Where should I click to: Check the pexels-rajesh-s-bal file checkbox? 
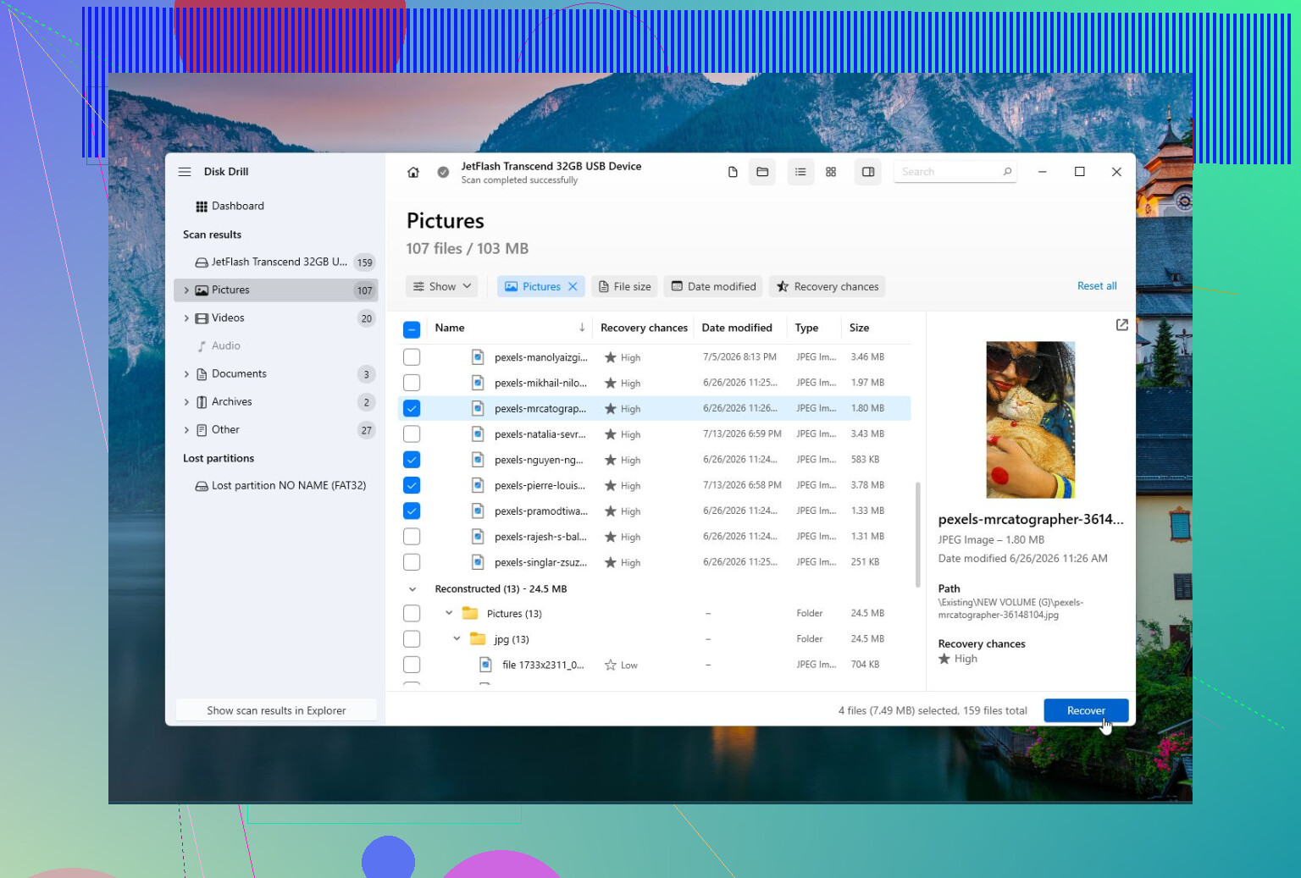[412, 537]
